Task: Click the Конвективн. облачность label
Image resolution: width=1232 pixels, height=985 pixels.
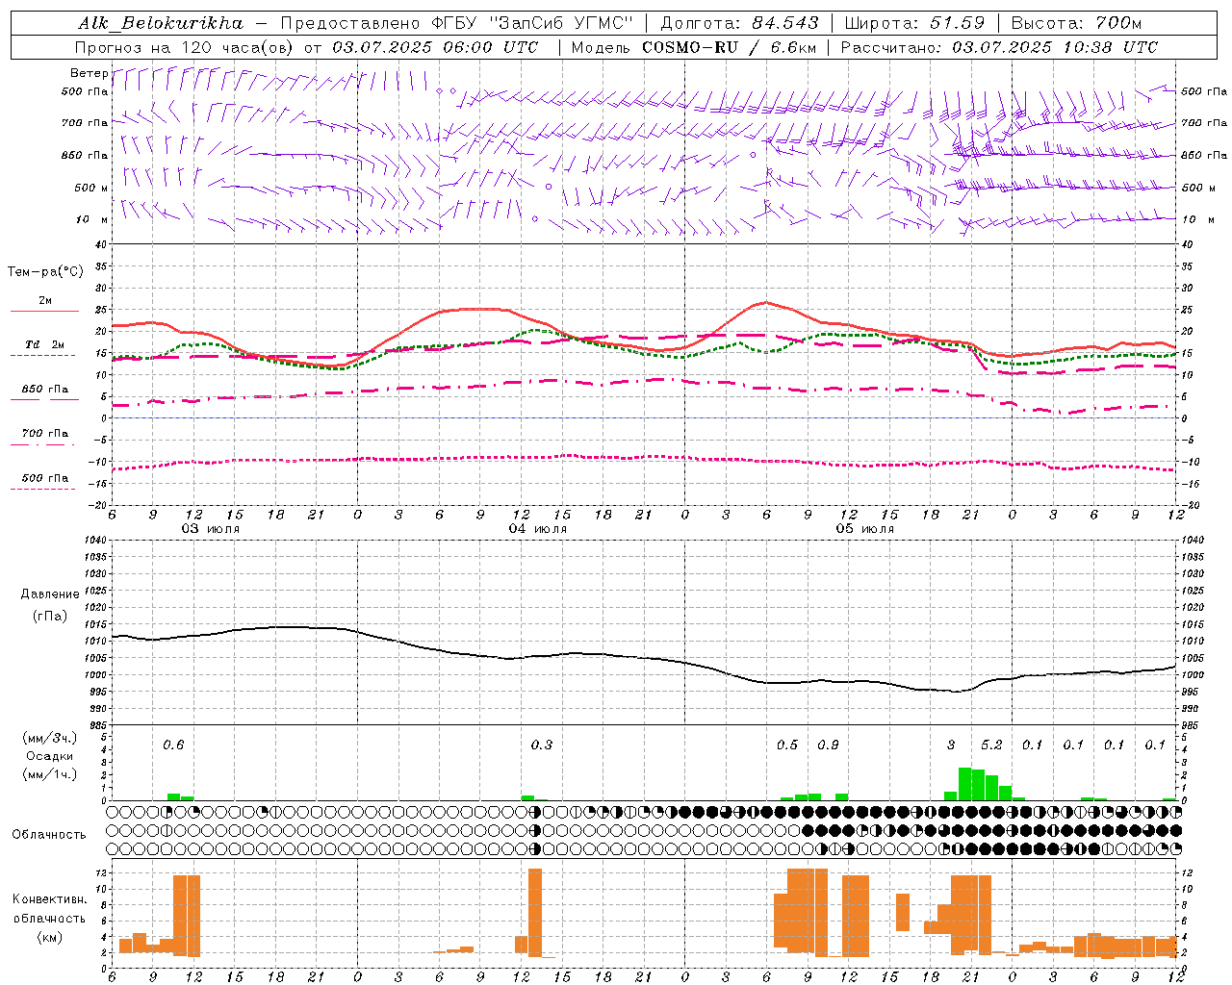Action: coord(50,908)
